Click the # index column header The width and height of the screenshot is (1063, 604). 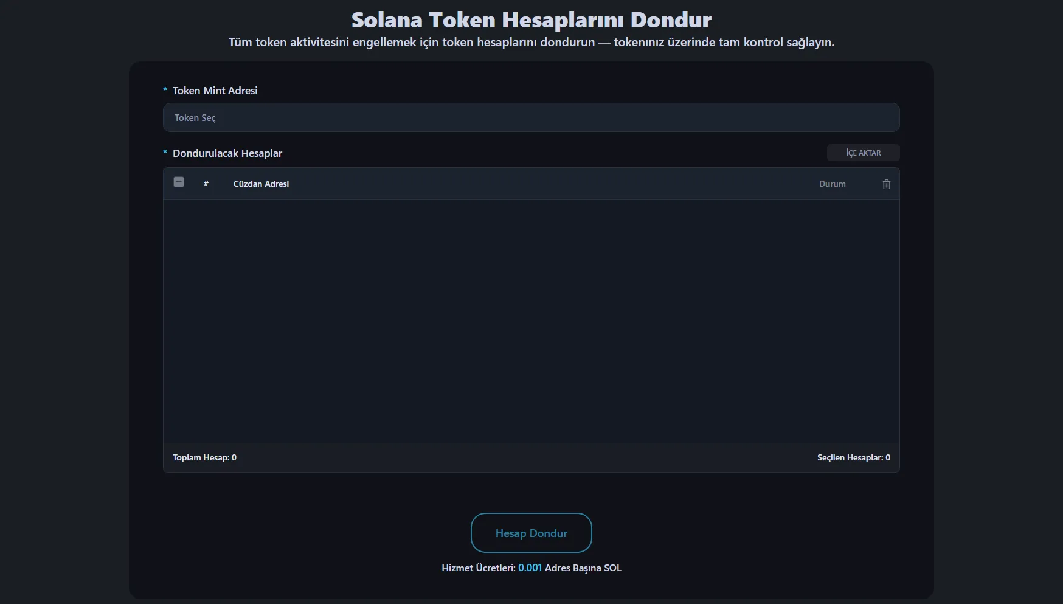[x=206, y=184]
